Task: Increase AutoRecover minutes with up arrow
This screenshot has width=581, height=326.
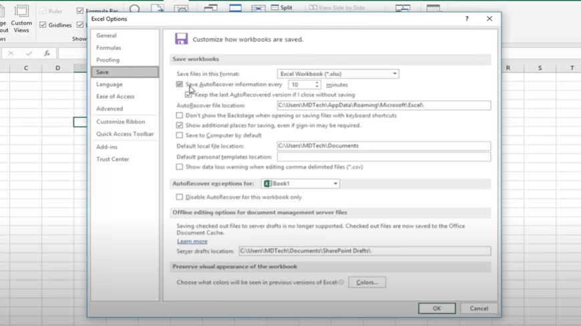Action: [317, 83]
